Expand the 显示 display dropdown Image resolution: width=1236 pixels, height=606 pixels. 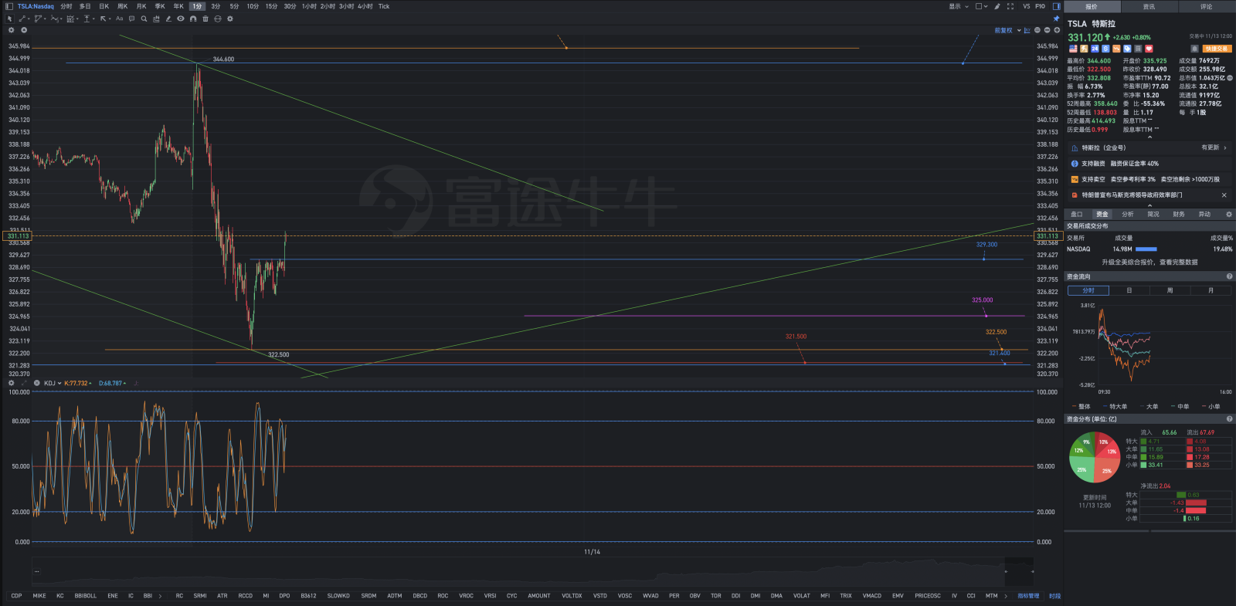pos(959,6)
